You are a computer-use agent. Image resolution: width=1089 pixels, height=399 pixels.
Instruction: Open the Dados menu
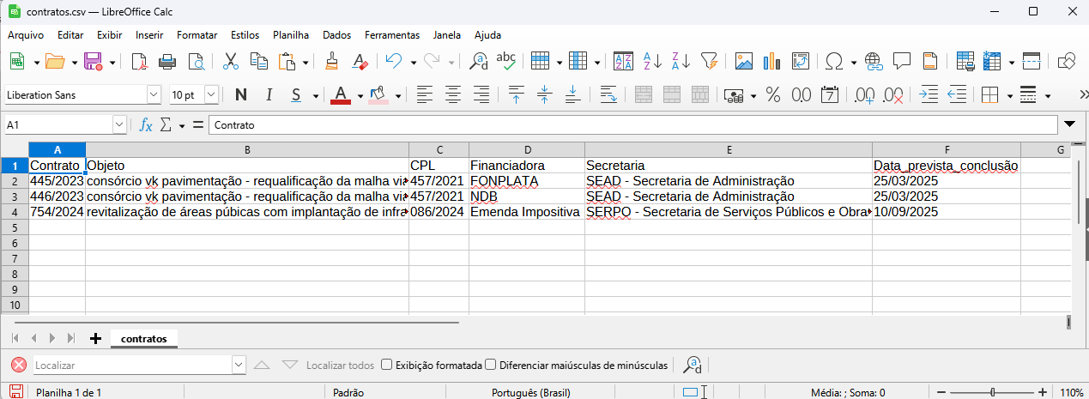coord(336,35)
